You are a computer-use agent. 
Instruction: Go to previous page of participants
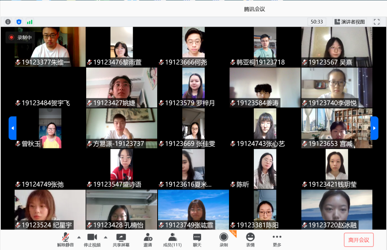pyautogui.click(x=12, y=128)
